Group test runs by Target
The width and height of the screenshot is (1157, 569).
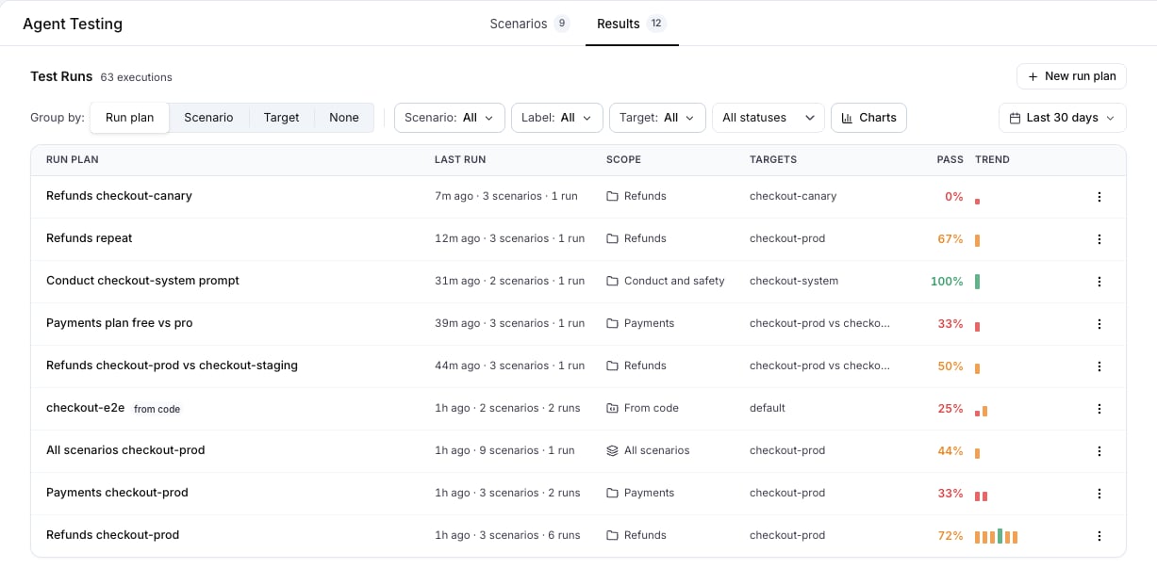tap(281, 118)
